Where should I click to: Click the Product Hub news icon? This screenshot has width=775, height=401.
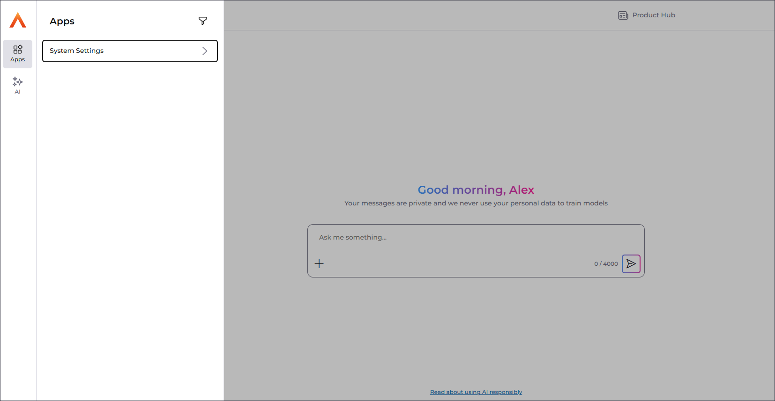(623, 15)
